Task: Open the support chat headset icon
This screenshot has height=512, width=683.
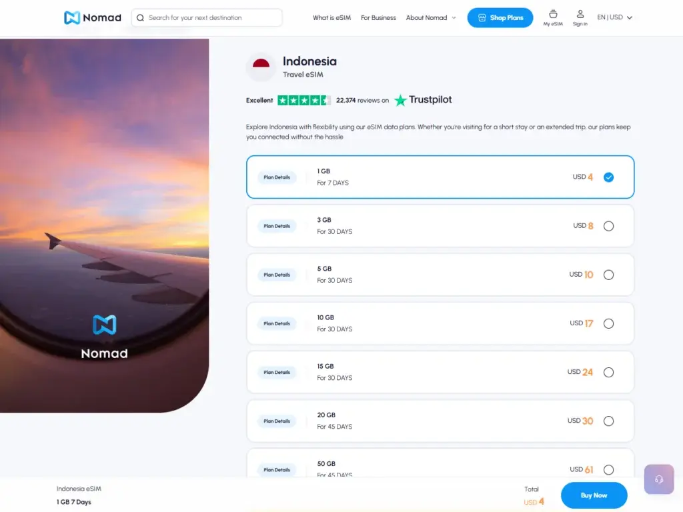Action: click(659, 479)
